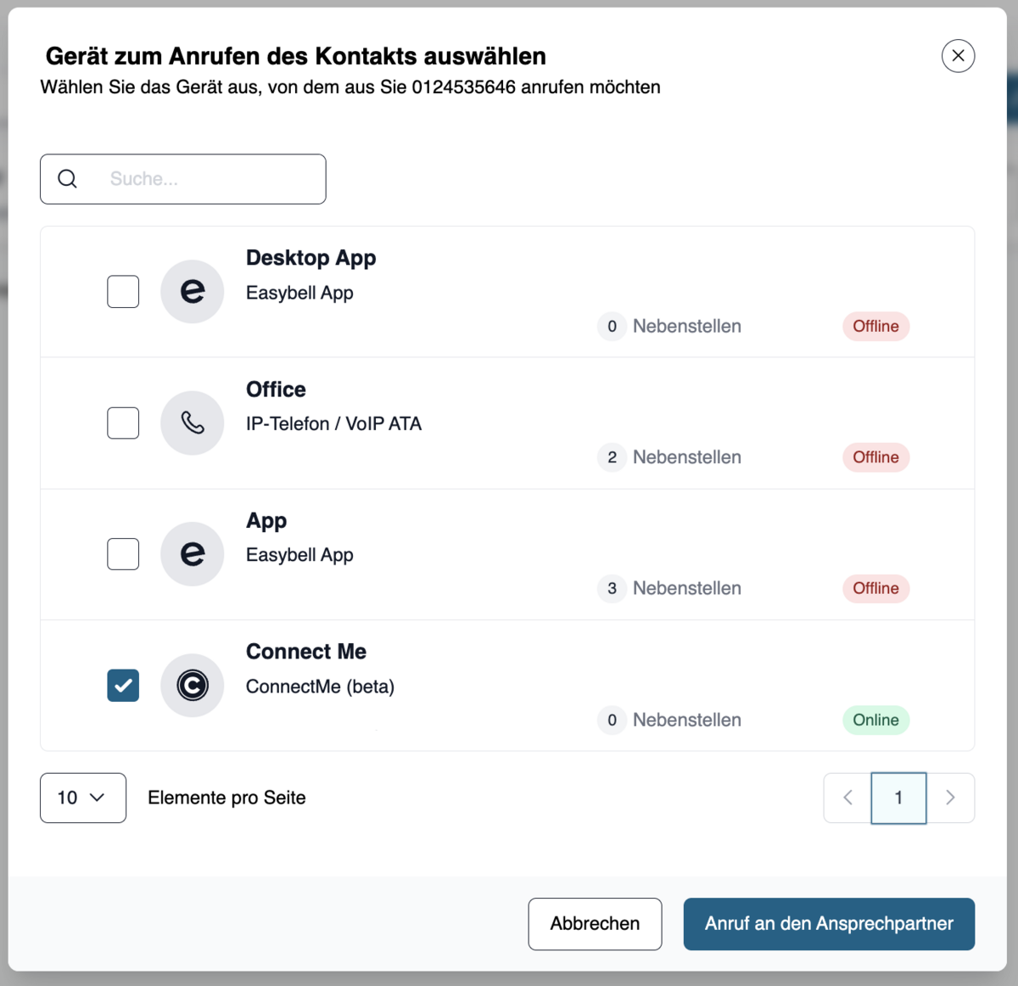Screen dimensions: 1018x986
Task: Click the Easybell icon of App device
Action: click(x=193, y=554)
